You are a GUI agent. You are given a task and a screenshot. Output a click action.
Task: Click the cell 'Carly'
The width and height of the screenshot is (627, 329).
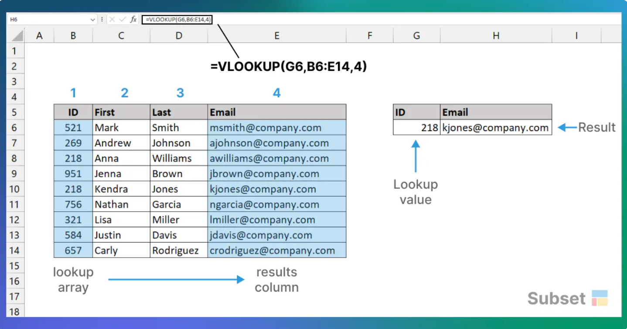[122, 250]
